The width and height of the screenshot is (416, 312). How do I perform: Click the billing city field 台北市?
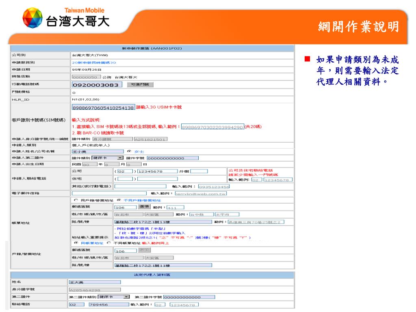coord(129,214)
